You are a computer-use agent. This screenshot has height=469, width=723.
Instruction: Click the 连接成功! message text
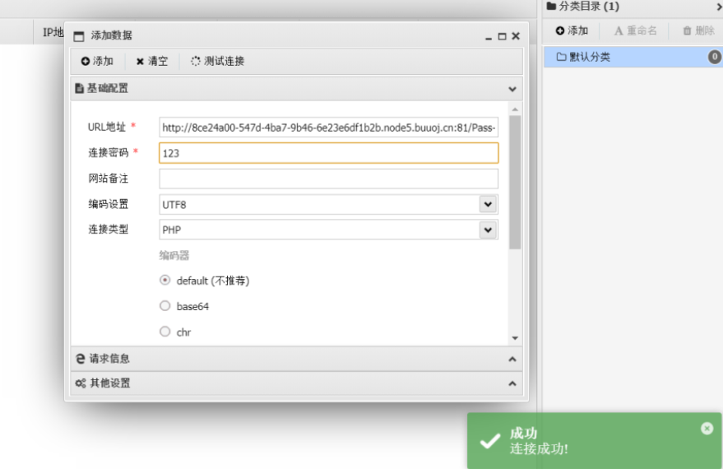coord(539,448)
